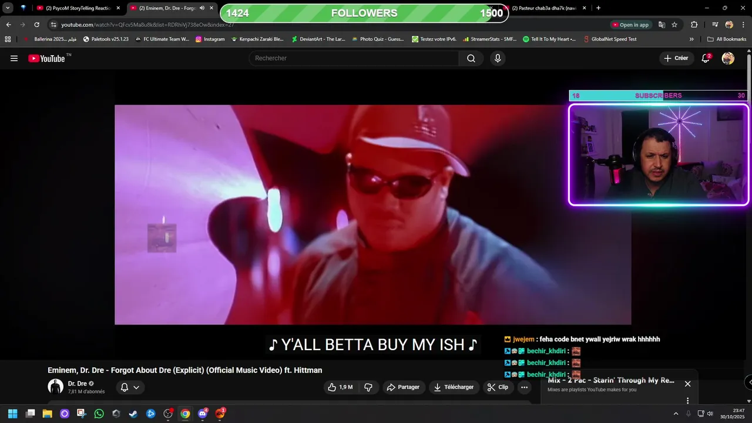Open File Explorer from the taskbar
Image resolution: width=752 pixels, height=423 pixels.
pos(47,414)
